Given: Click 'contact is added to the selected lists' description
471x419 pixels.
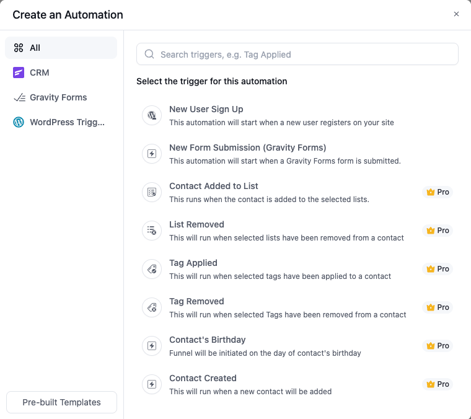Looking at the screenshot, I should point(269,200).
